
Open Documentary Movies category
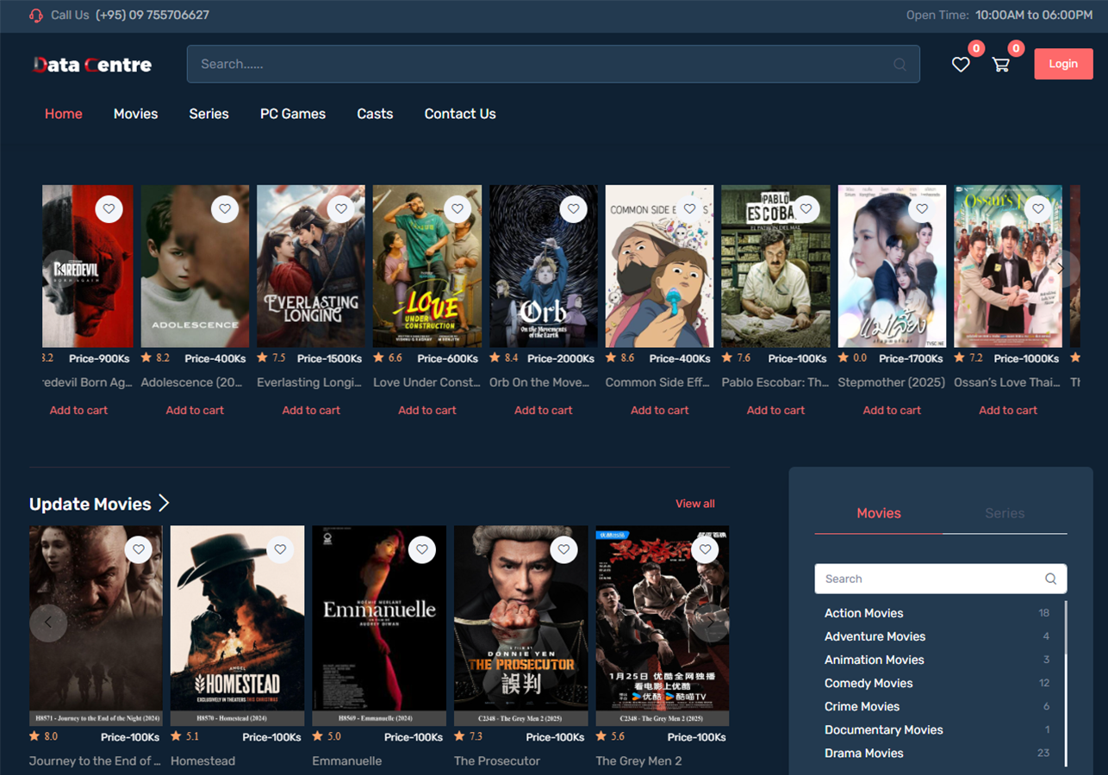point(884,729)
